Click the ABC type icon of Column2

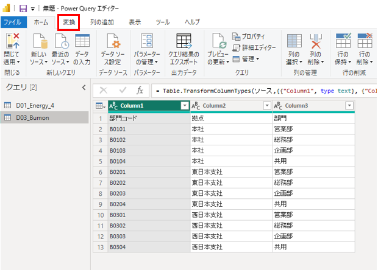pyautogui.click(x=196, y=106)
